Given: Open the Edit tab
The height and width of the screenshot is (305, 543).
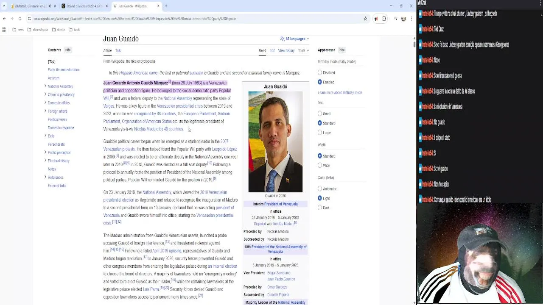Looking at the screenshot, I should click(272, 51).
